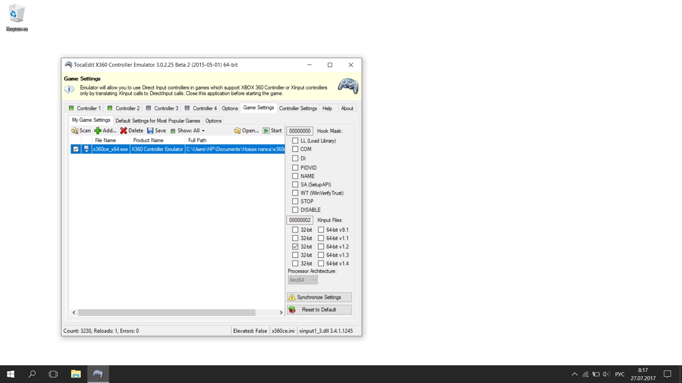Click the Hook Mask value field
Image resolution: width=682 pixels, height=383 pixels.
tap(300, 131)
